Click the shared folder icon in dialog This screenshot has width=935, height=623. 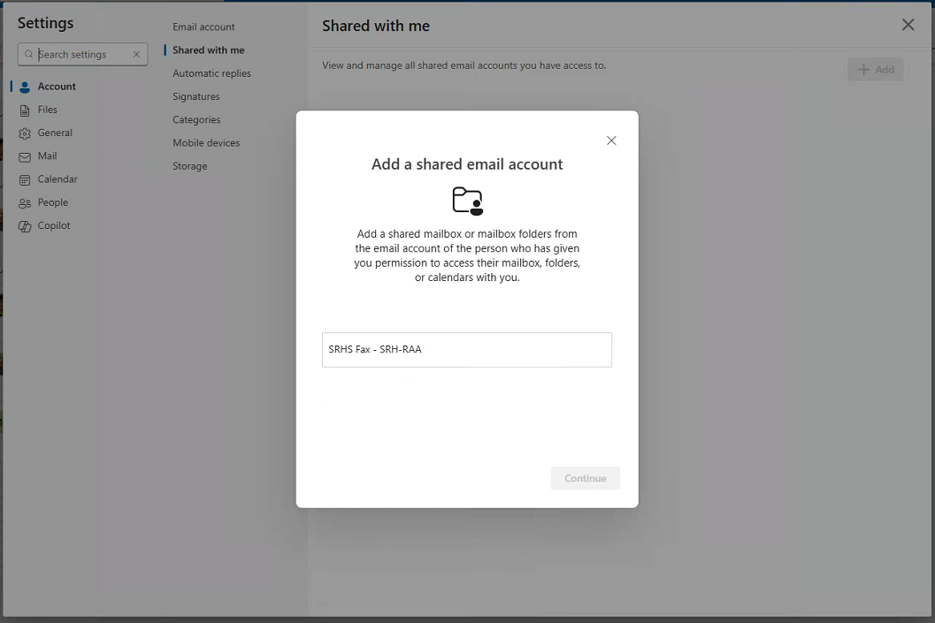point(467,201)
